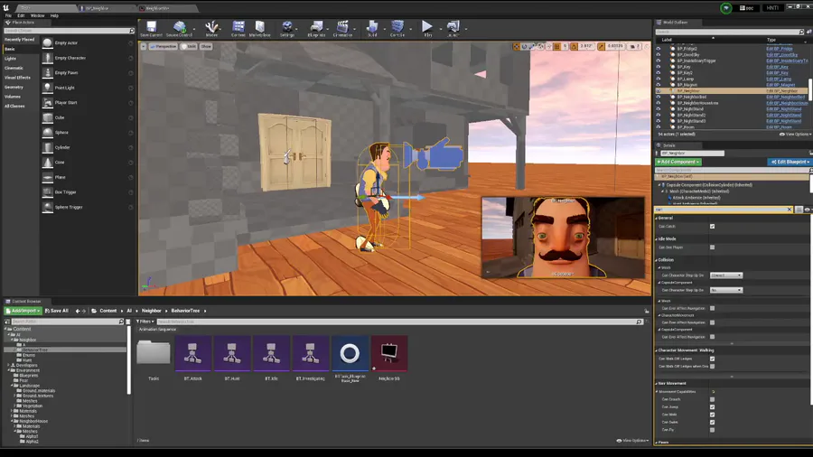Click the Edit BP_Fridge link
813x457 pixels.
[780, 49]
